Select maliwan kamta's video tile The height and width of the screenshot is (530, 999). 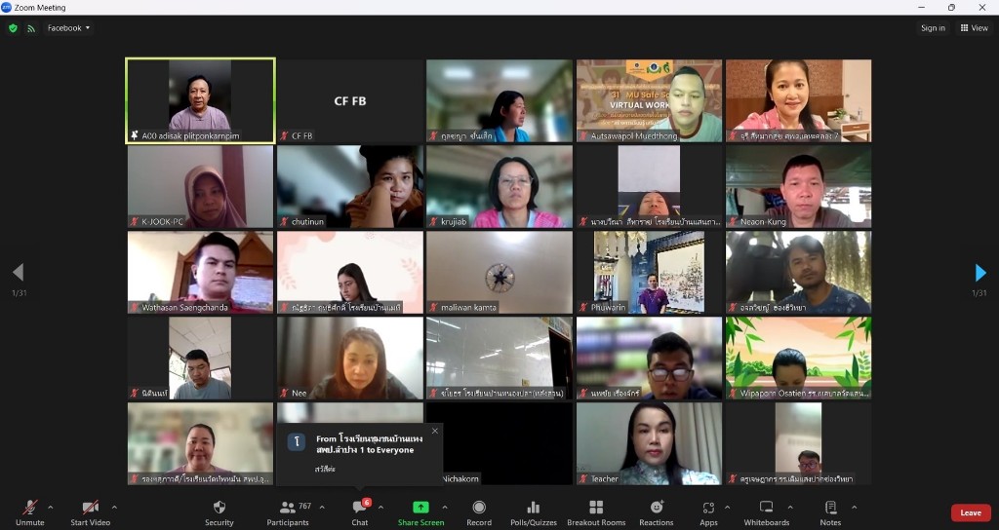(x=499, y=273)
